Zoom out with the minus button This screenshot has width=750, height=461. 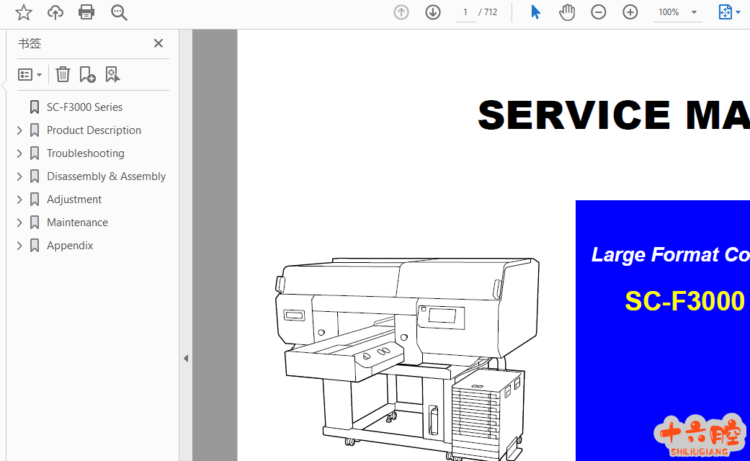click(599, 12)
